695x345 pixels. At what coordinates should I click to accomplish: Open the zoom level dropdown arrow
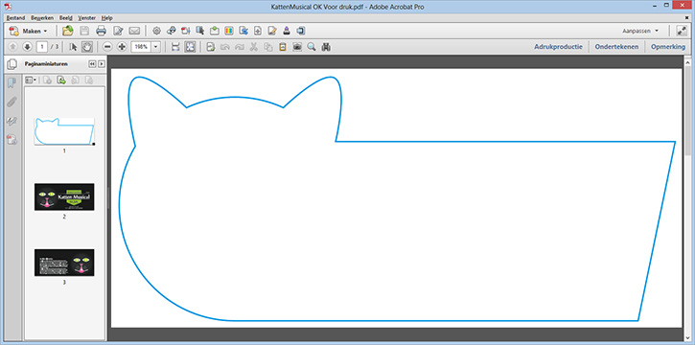pyautogui.click(x=155, y=47)
